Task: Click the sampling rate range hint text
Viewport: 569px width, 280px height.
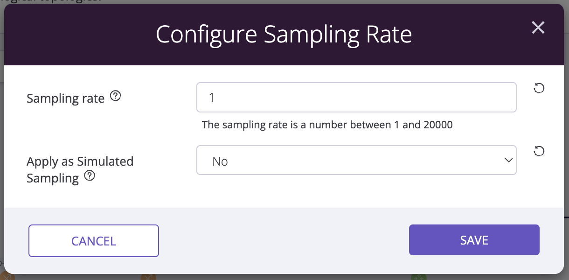Action: click(x=327, y=125)
